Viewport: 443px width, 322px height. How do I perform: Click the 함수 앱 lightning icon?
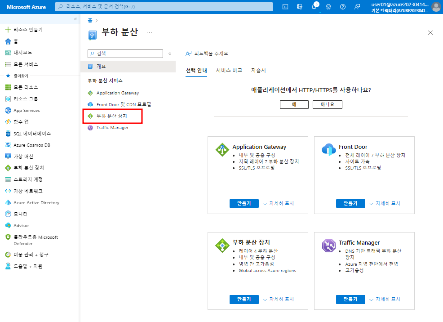pyautogui.click(x=8, y=122)
